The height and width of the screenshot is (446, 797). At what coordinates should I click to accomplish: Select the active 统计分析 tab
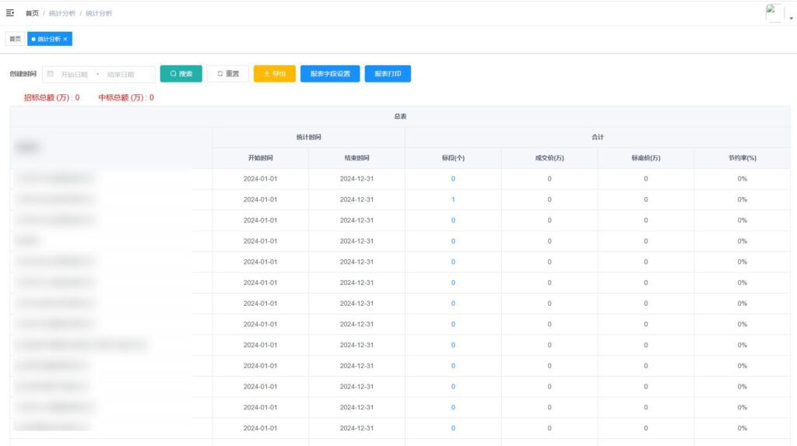coord(47,39)
